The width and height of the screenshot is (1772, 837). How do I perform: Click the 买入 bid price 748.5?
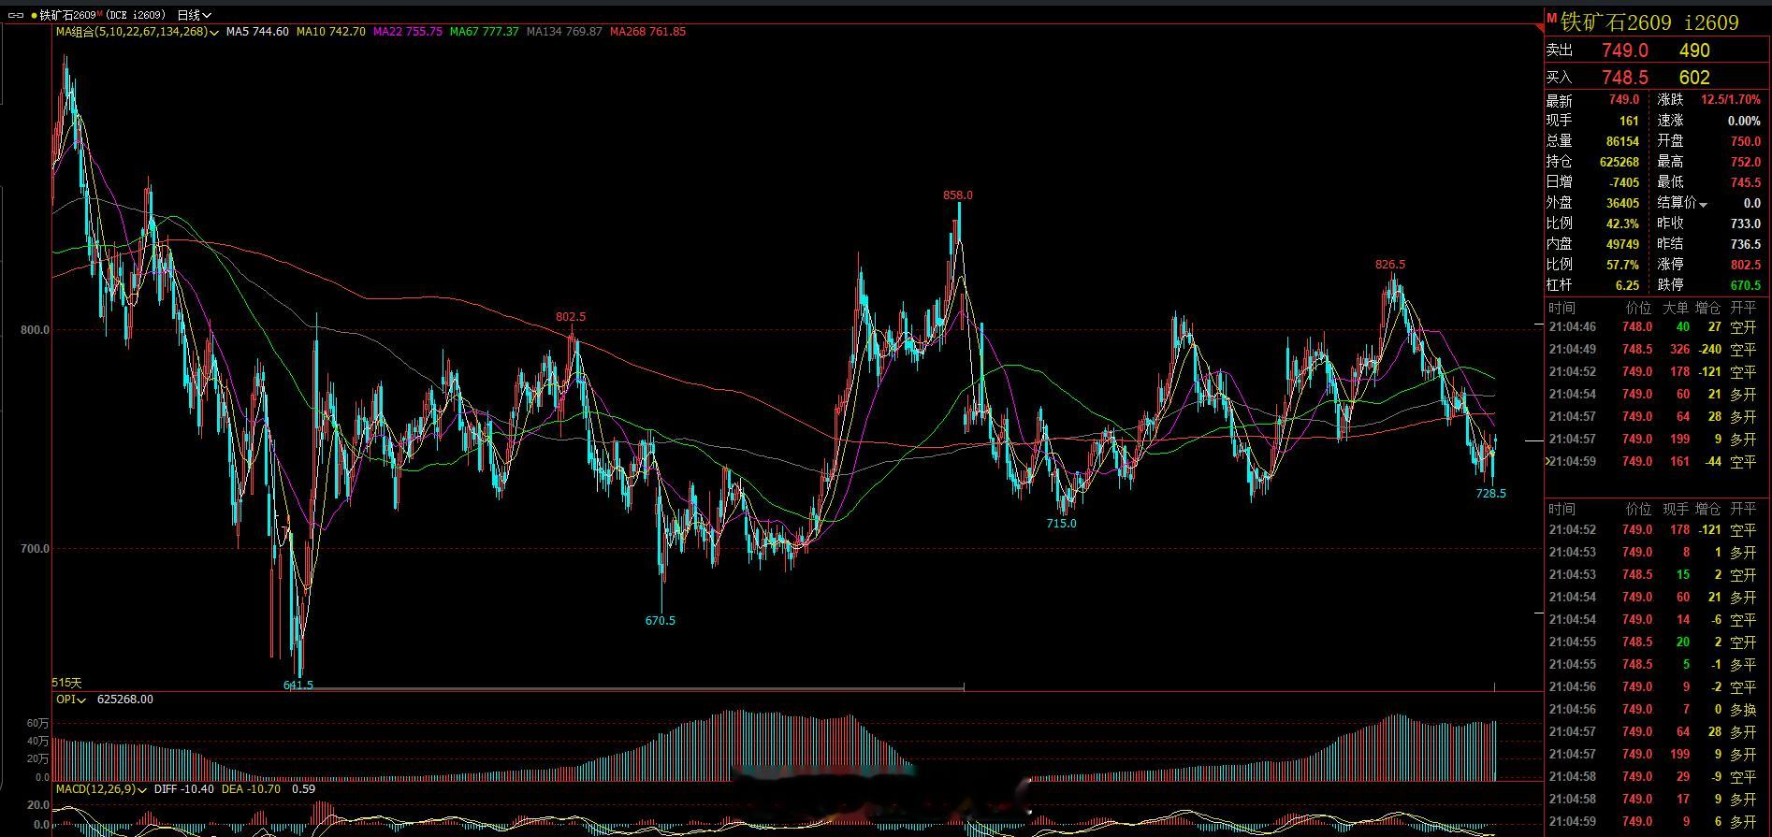coord(1625,78)
